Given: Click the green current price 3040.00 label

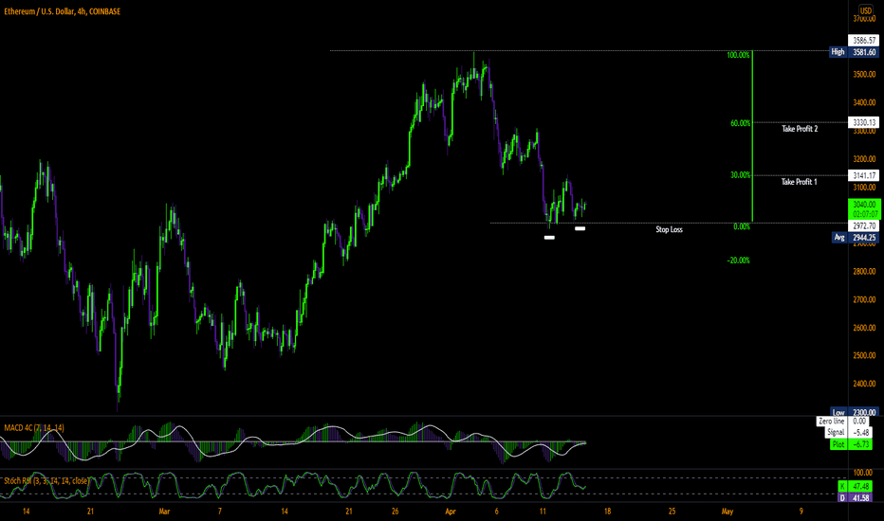Looking at the screenshot, I should 864,209.
